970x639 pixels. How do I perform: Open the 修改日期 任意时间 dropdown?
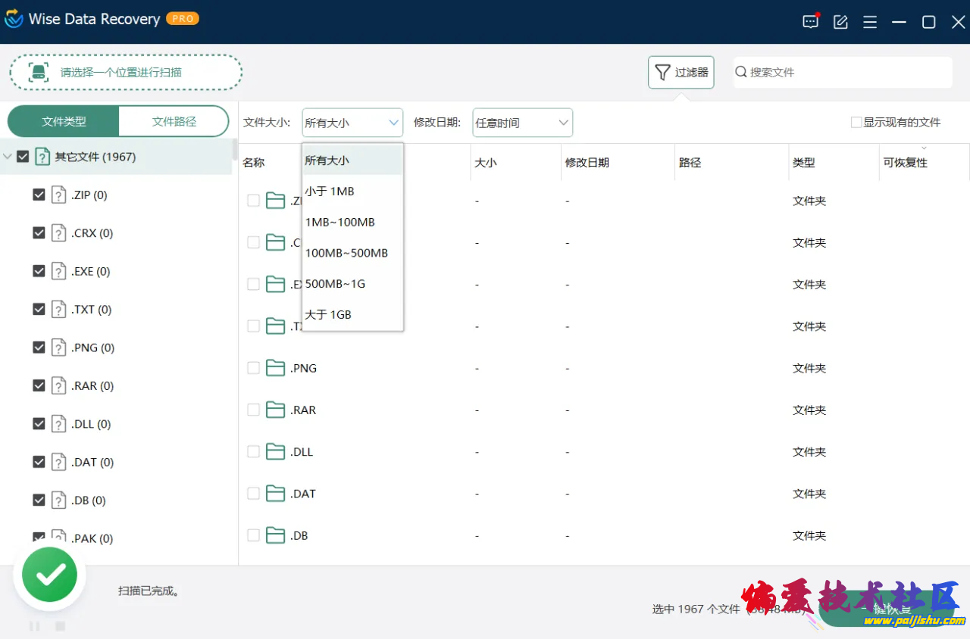pos(522,123)
